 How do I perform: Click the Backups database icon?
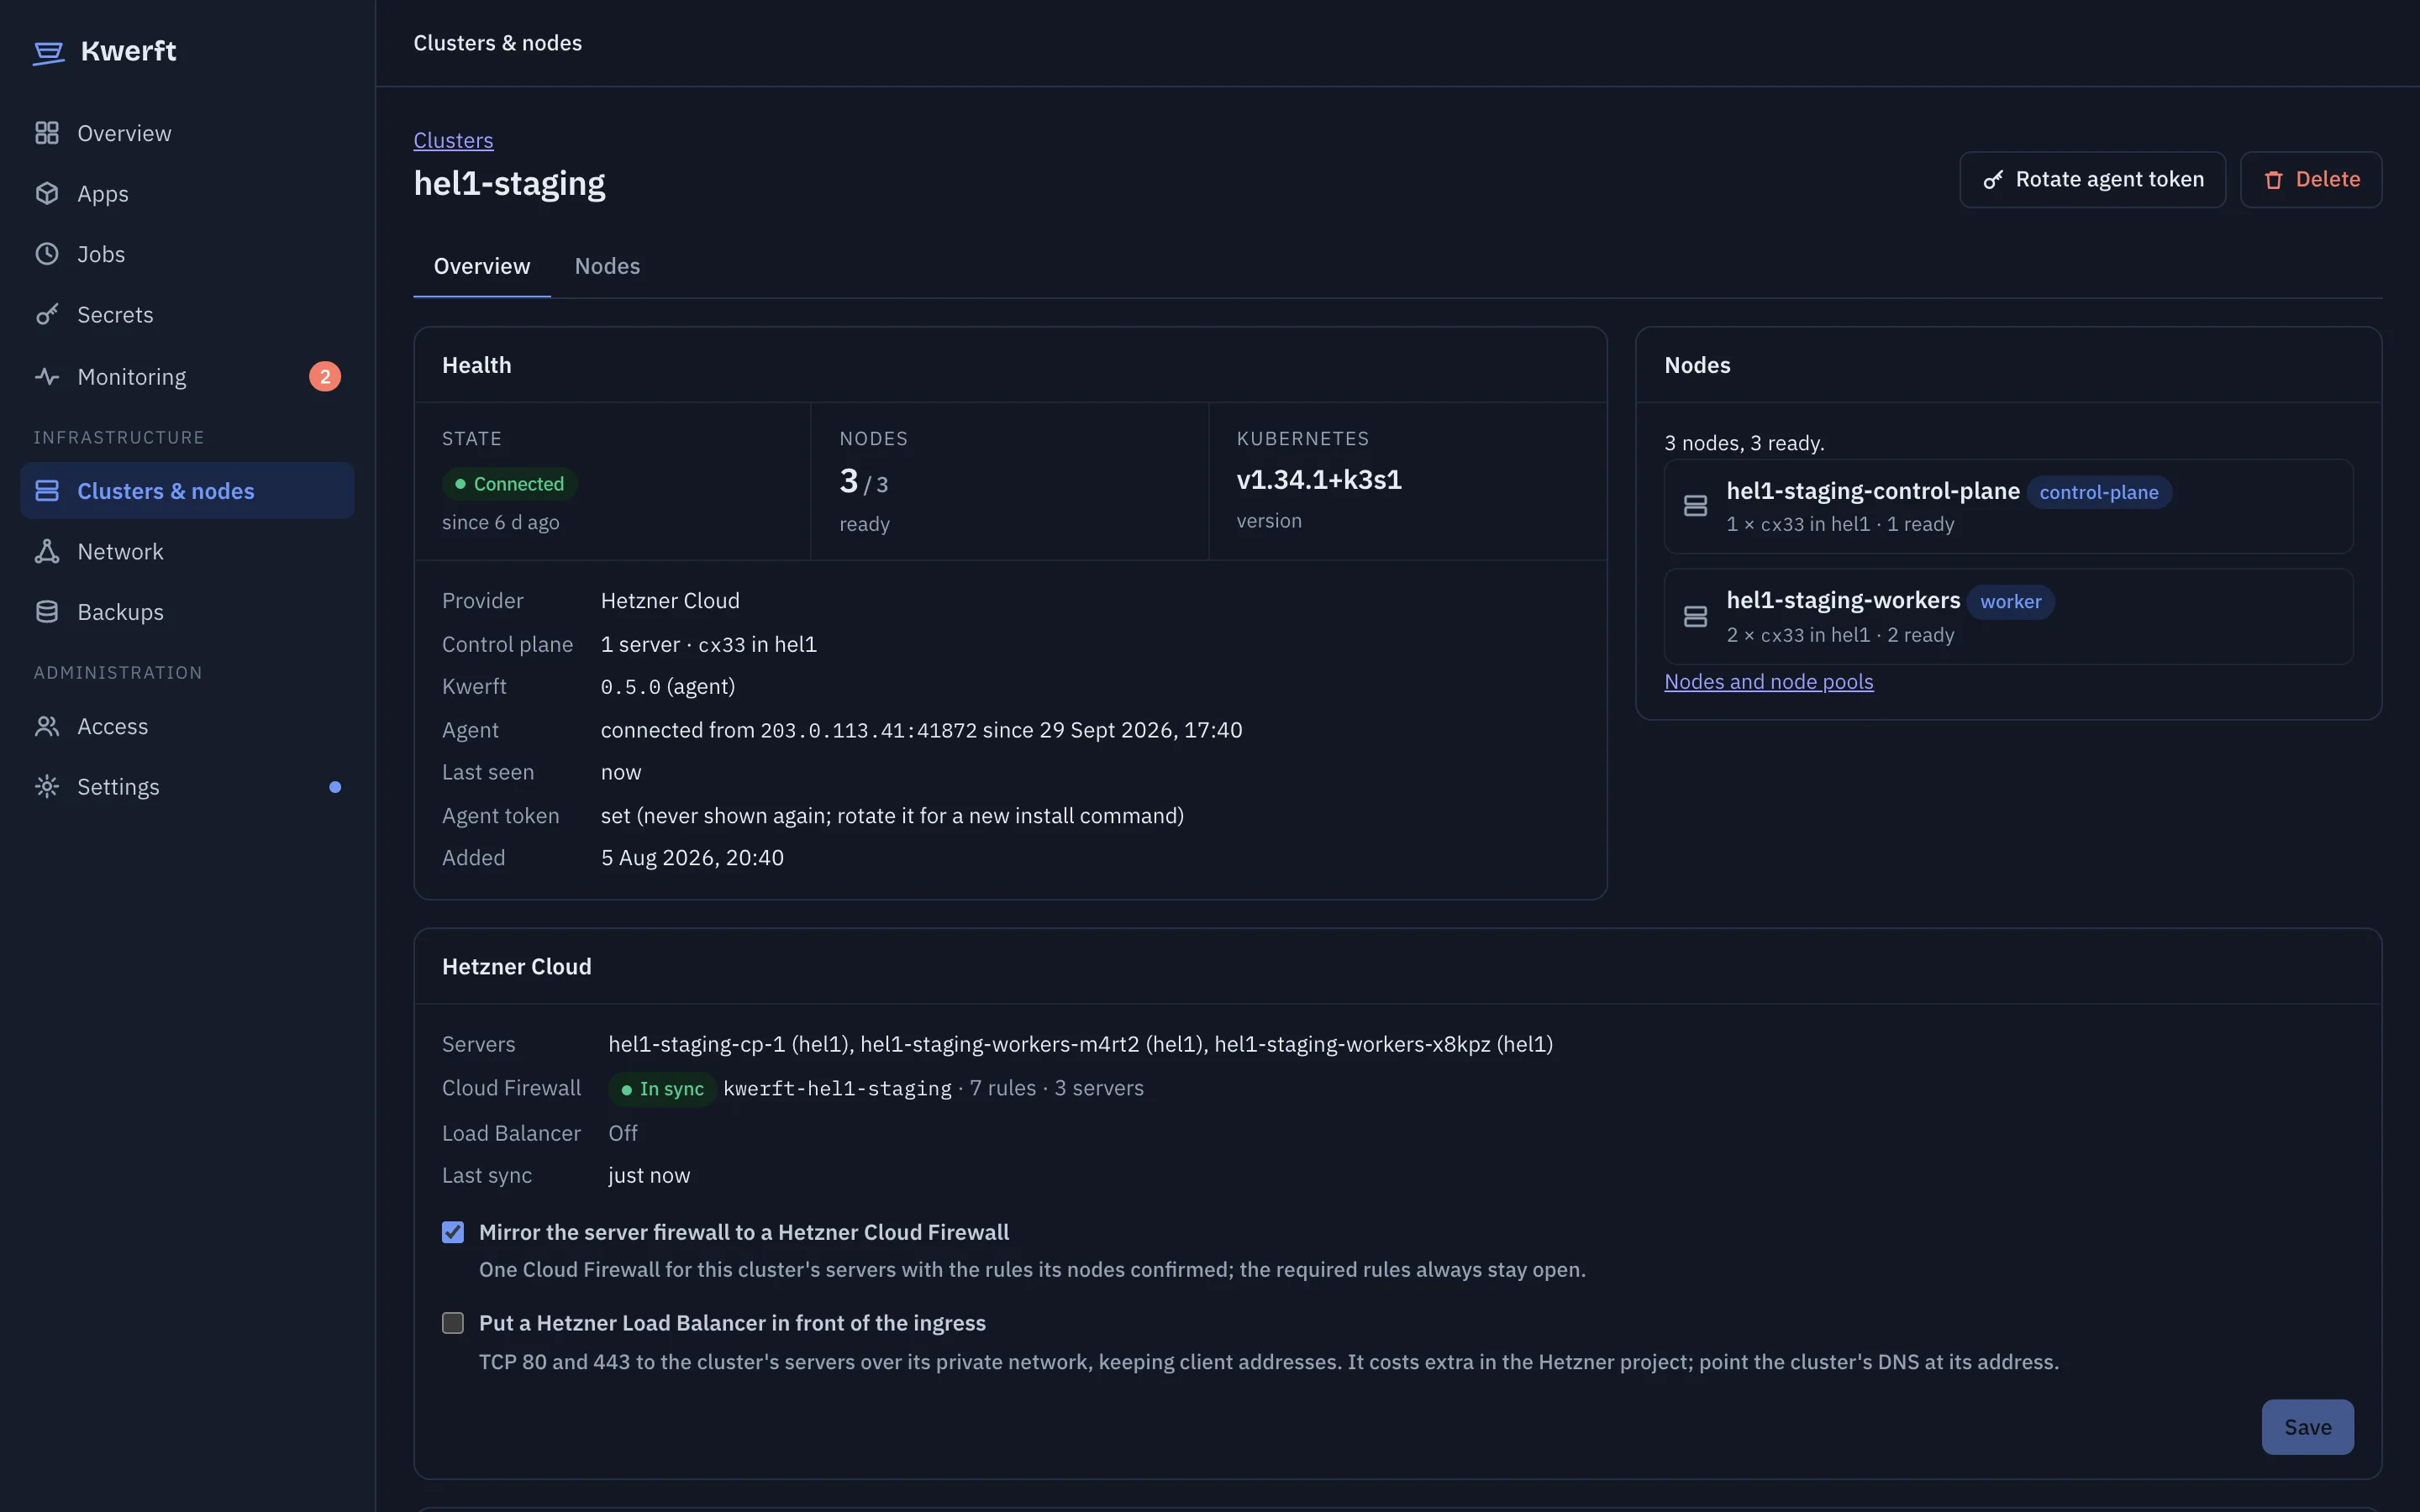(x=47, y=611)
